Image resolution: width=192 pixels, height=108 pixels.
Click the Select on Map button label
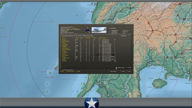[x=121, y=67]
